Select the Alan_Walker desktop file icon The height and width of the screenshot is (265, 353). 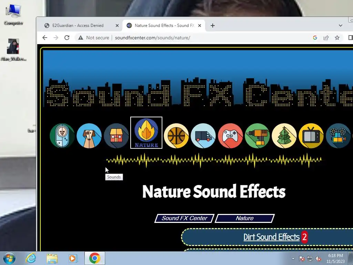pyautogui.click(x=13, y=50)
